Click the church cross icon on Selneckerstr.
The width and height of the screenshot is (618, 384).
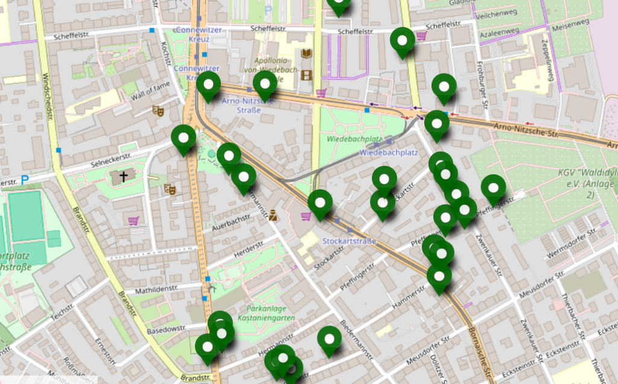[x=123, y=177]
